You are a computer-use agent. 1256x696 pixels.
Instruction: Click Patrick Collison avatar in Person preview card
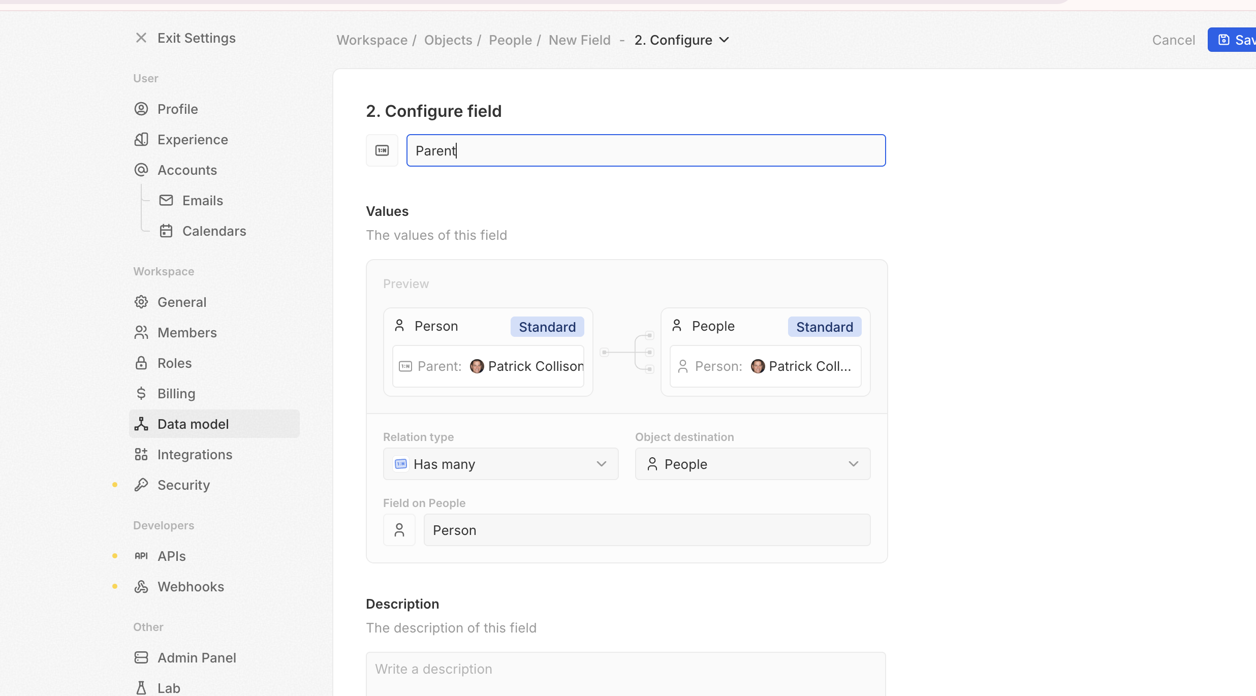(477, 366)
